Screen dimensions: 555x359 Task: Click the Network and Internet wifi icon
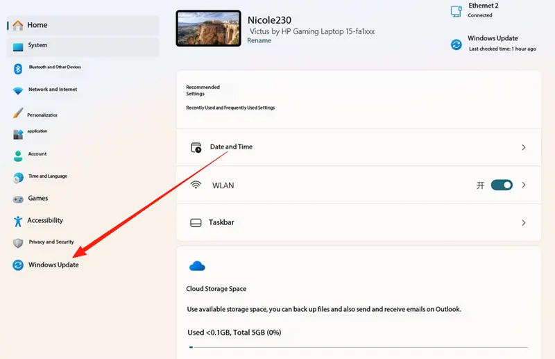pyautogui.click(x=18, y=91)
